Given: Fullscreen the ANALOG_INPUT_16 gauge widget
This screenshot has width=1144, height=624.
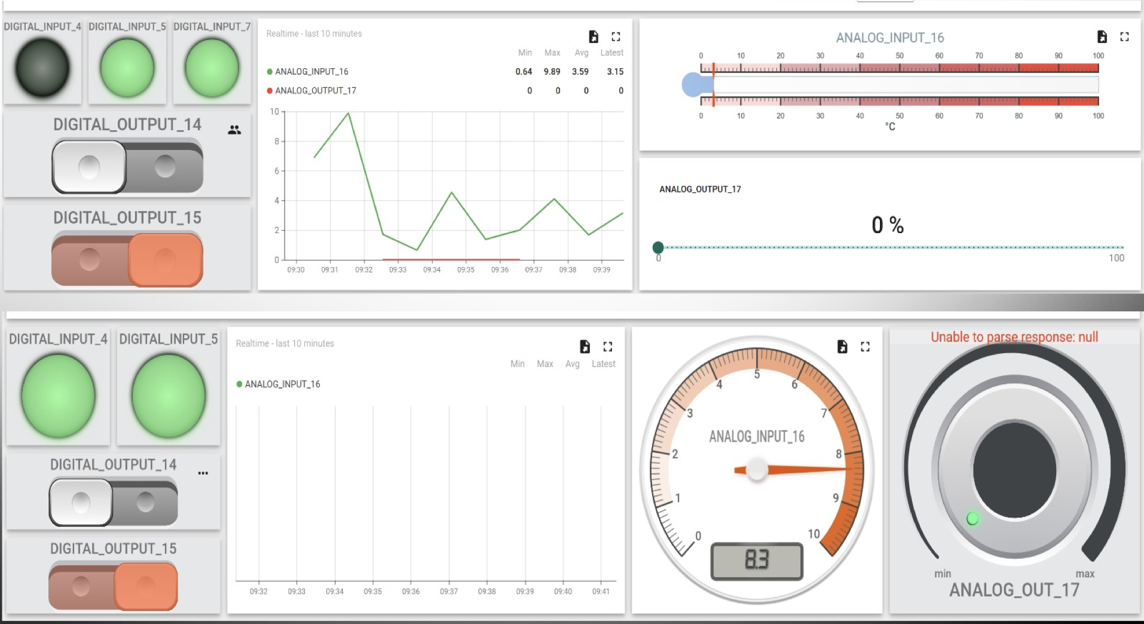Looking at the screenshot, I should click(865, 347).
